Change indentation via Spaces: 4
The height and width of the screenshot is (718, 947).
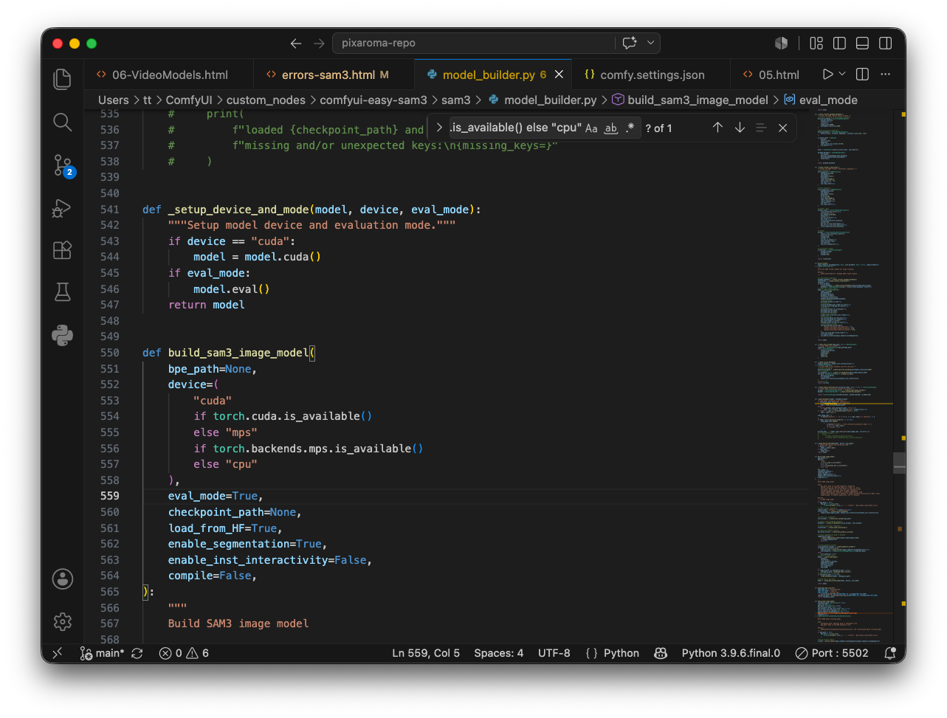coord(499,653)
